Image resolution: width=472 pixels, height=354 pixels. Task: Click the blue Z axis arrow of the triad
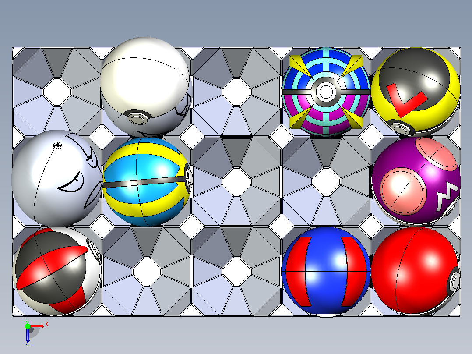pos(28,335)
